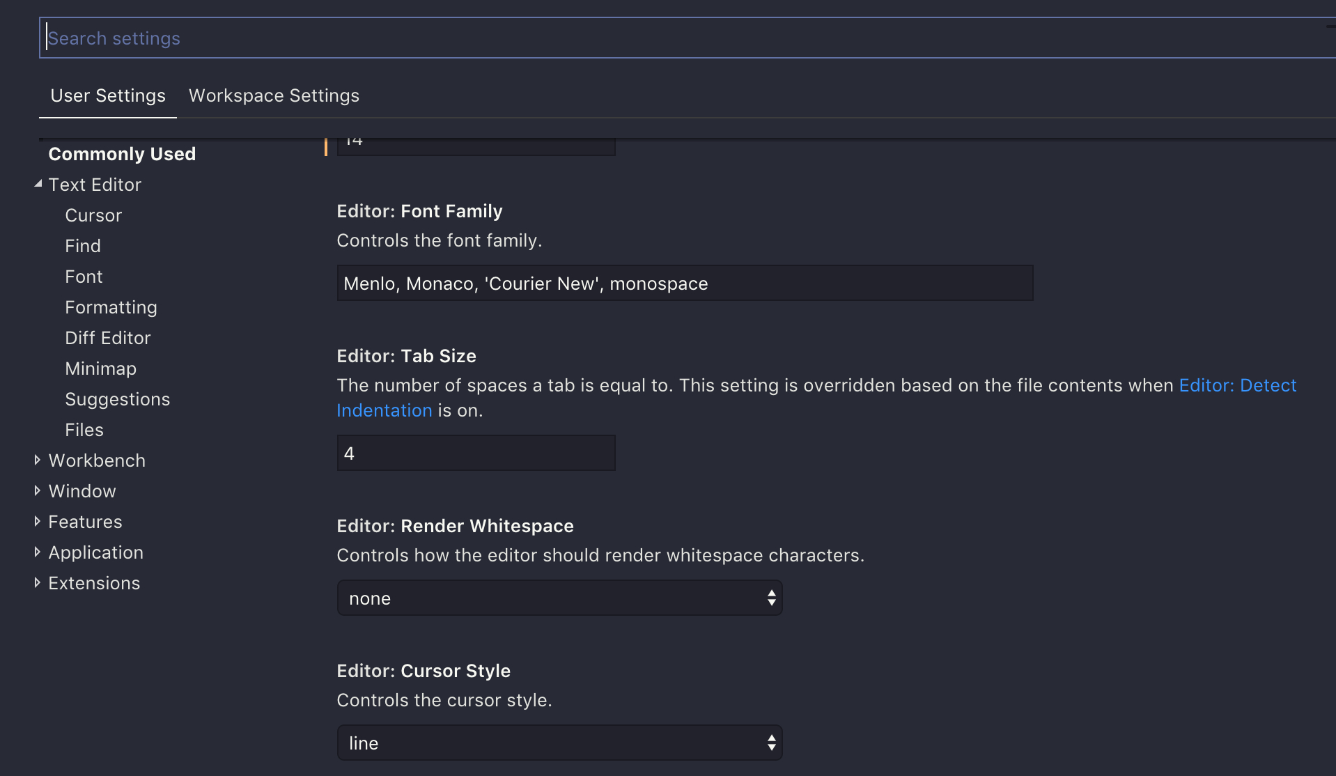This screenshot has height=776, width=1336.
Task: Click the Tab Size input box
Action: pos(476,453)
